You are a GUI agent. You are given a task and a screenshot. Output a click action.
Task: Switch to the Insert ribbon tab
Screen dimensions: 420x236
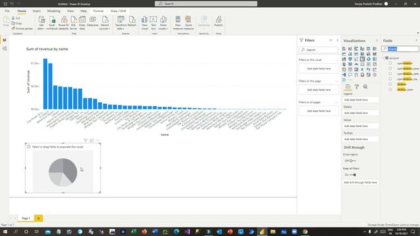pos(37,11)
